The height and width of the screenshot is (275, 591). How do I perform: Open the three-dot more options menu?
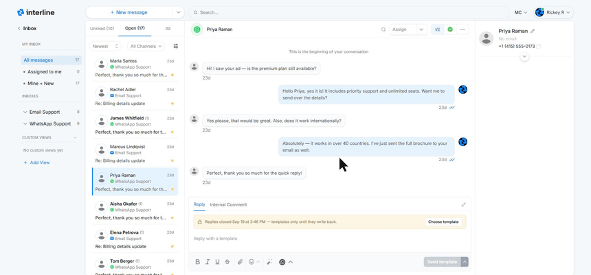point(462,29)
